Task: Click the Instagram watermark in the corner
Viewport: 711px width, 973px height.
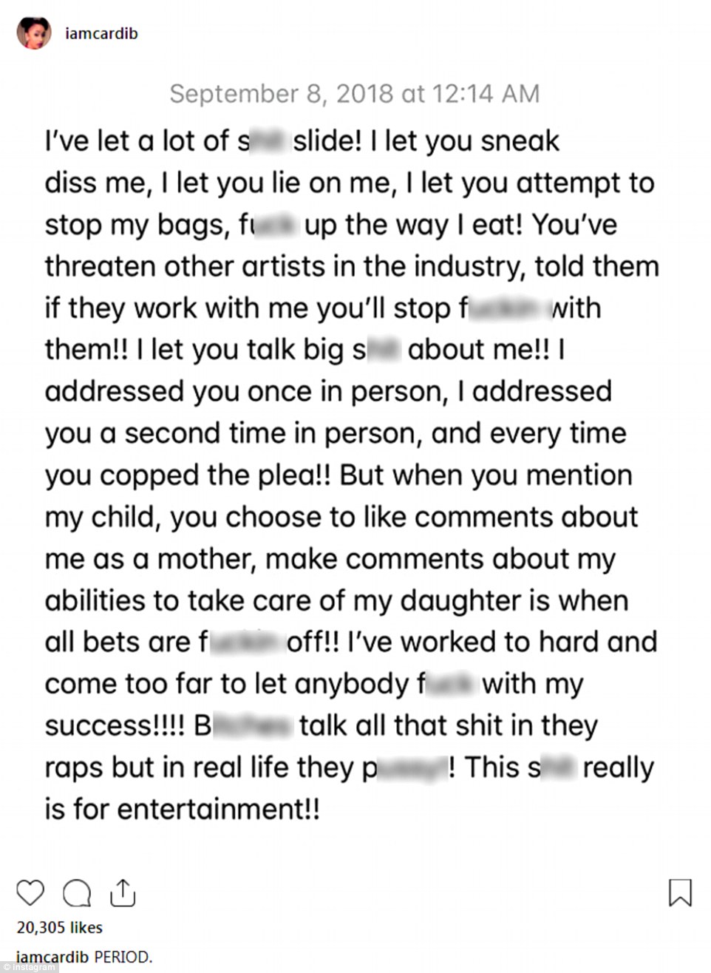Action: 28,968
